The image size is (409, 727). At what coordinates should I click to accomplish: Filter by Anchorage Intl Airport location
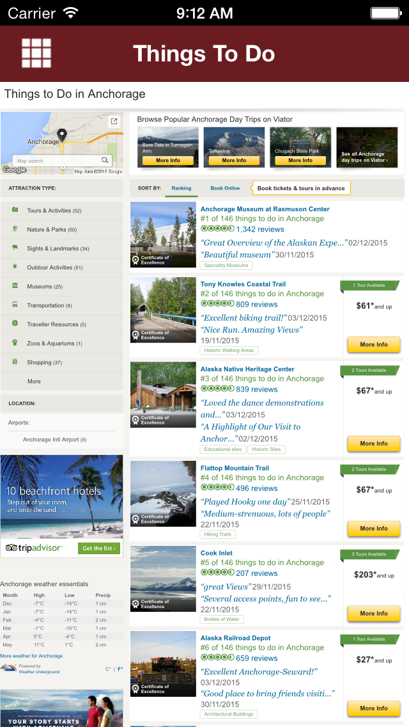(x=55, y=440)
